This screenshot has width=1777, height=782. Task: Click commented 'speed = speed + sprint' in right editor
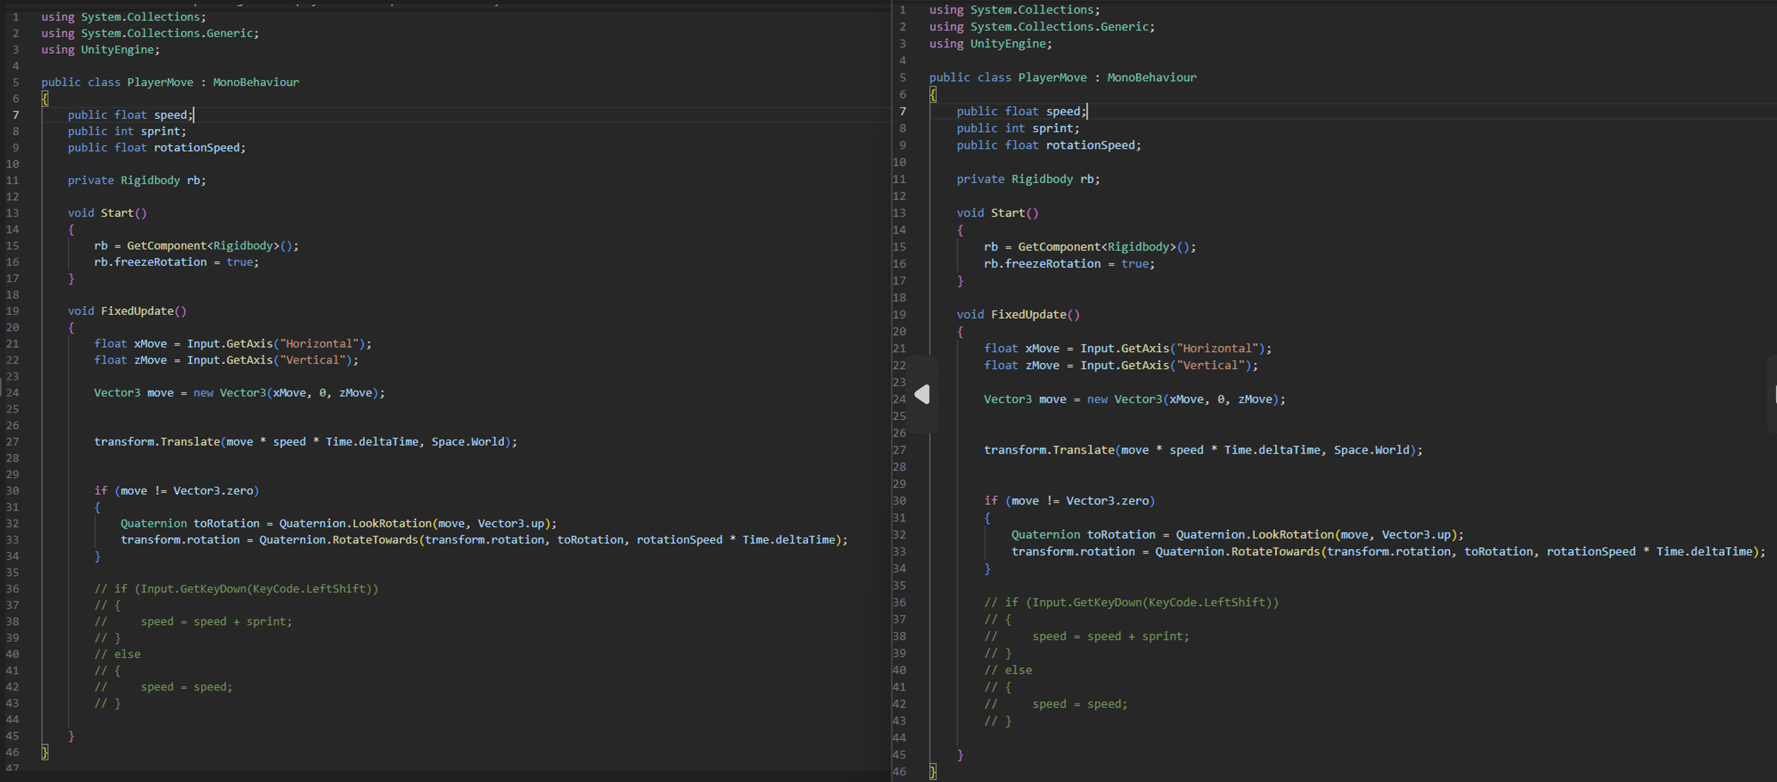[x=1110, y=636]
